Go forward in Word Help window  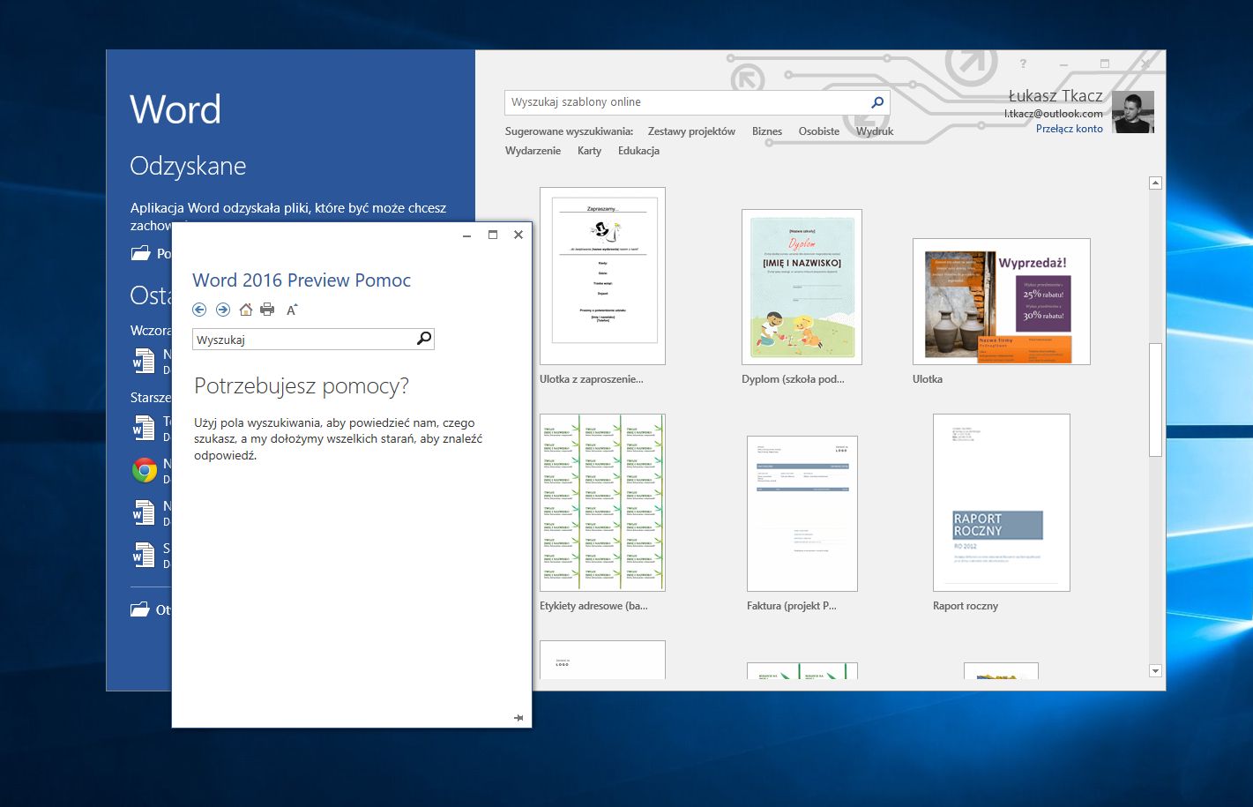click(x=223, y=310)
